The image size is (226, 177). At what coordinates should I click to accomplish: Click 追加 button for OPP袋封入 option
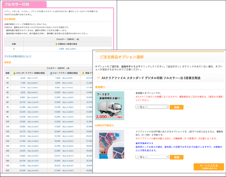tap(176, 157)
